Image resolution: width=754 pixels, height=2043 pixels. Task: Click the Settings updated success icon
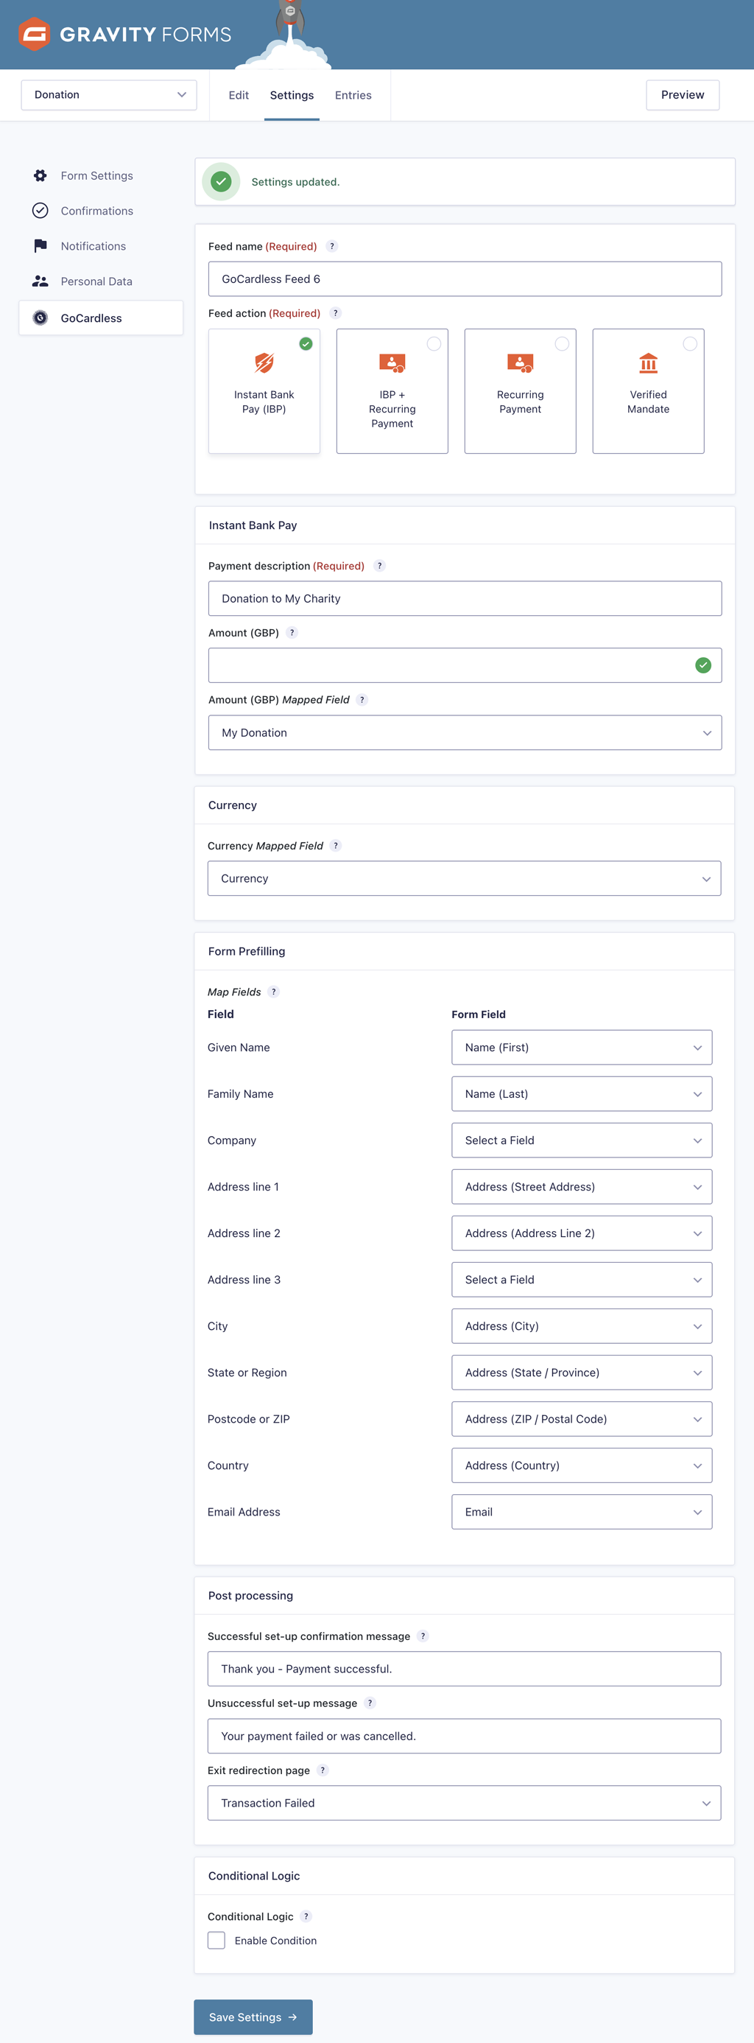click(221, 182)
